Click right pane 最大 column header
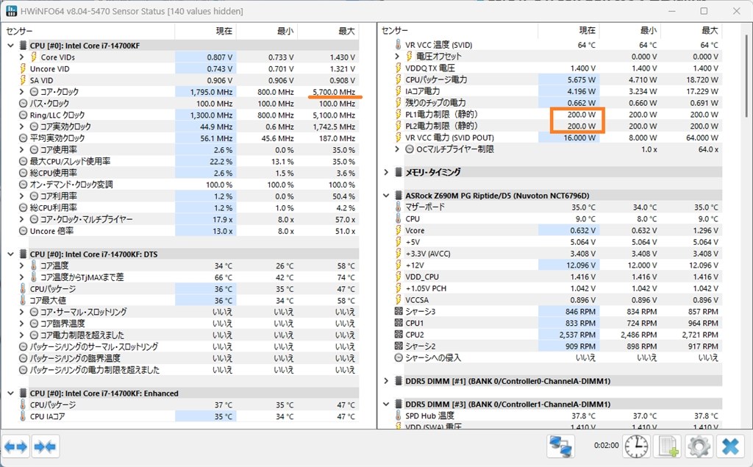Screen dimensions: 753x467 click(691, 31)
